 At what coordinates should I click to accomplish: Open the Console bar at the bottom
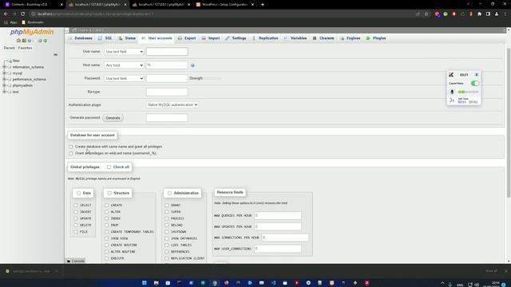(x=76, y=261)
